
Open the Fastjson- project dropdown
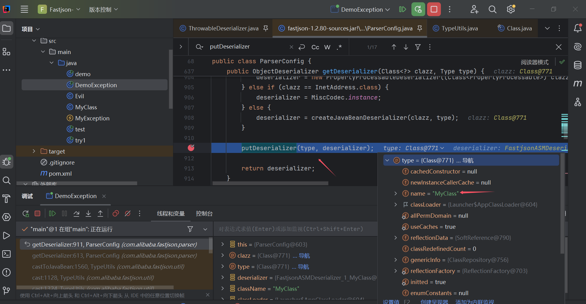pyautogui.click(x=59, y=10)
